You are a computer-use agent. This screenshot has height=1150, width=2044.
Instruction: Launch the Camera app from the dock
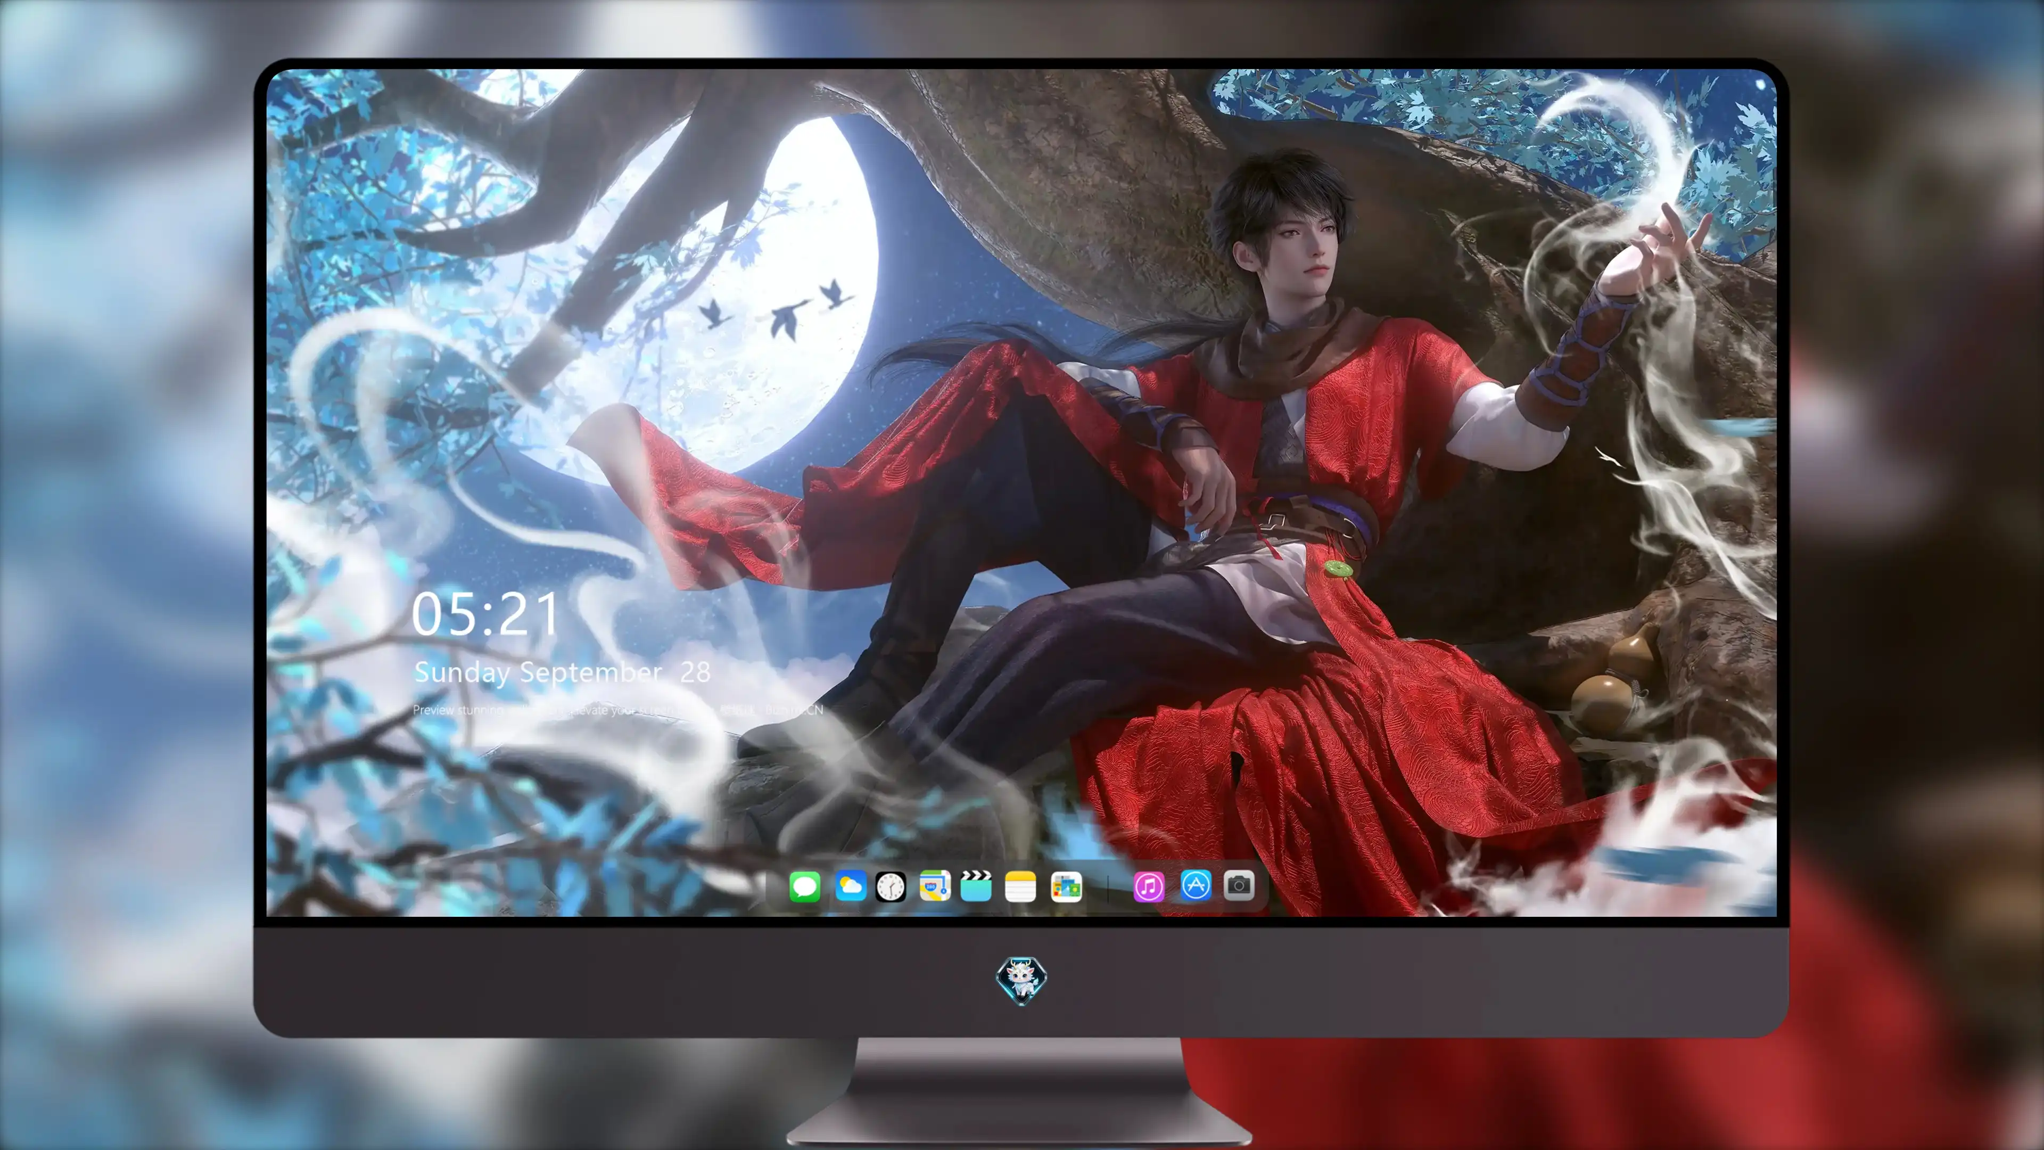1239,885
